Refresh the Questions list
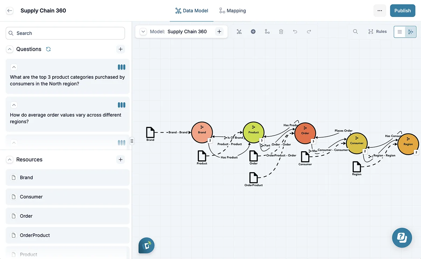Screen dimensions: 421x259 tap(49, 49)
